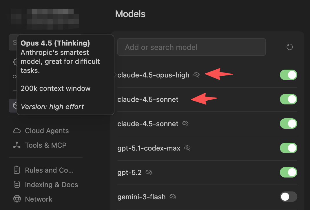This screenshot has height=210, width=310.
Task: Click the database icon for Indexing & Docs
Action: [x=17, y=184]
